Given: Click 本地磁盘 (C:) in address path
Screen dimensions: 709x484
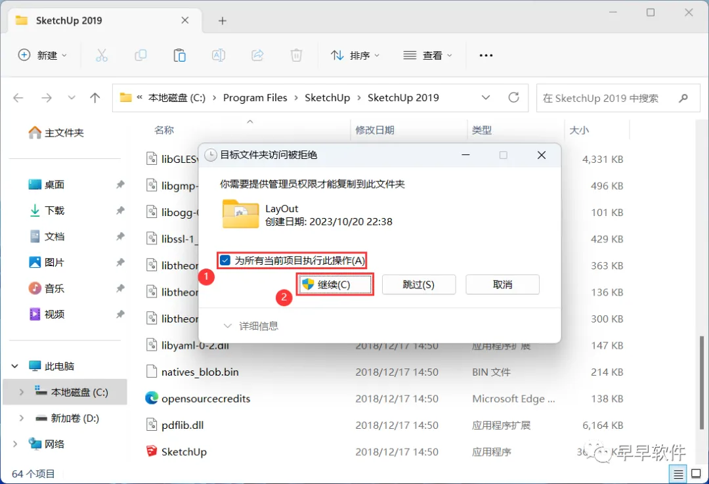Looking at the screenshot, I should (x=177, y=98).
